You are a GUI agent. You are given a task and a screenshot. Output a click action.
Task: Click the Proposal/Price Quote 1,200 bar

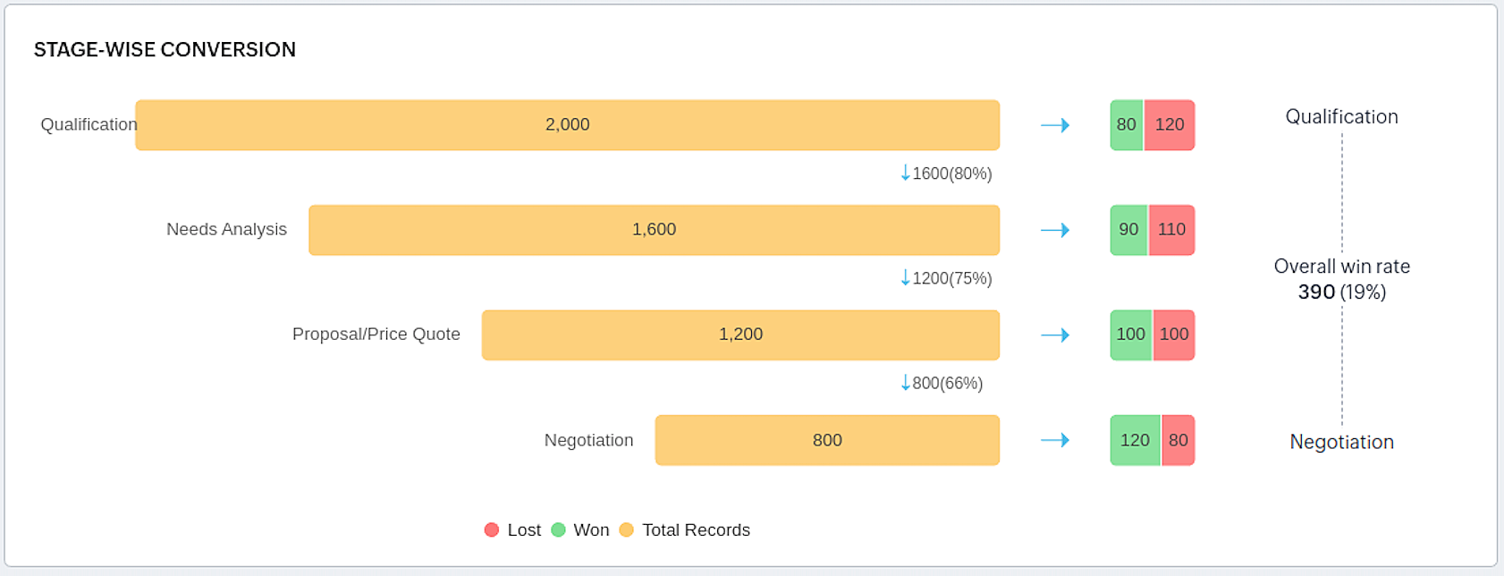(740, 335)
